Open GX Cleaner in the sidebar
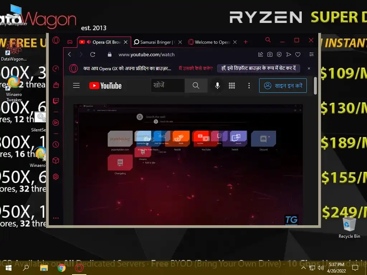 pos(56,85)
